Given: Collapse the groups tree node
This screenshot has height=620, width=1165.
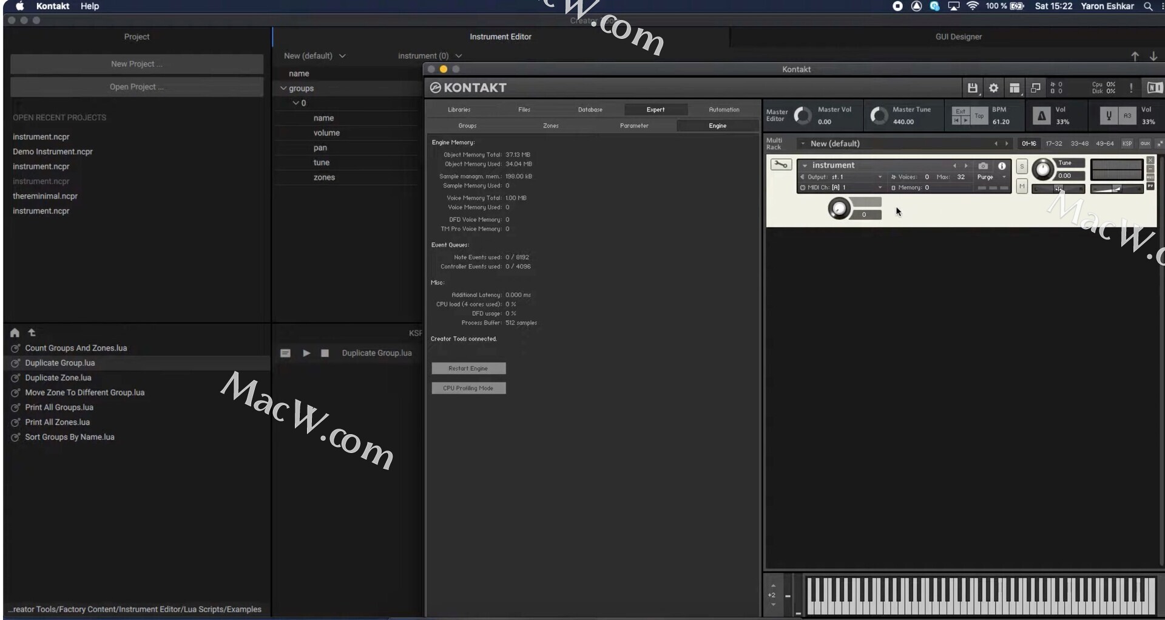Looking at the screenshot, I should click(x=283, y=88).
